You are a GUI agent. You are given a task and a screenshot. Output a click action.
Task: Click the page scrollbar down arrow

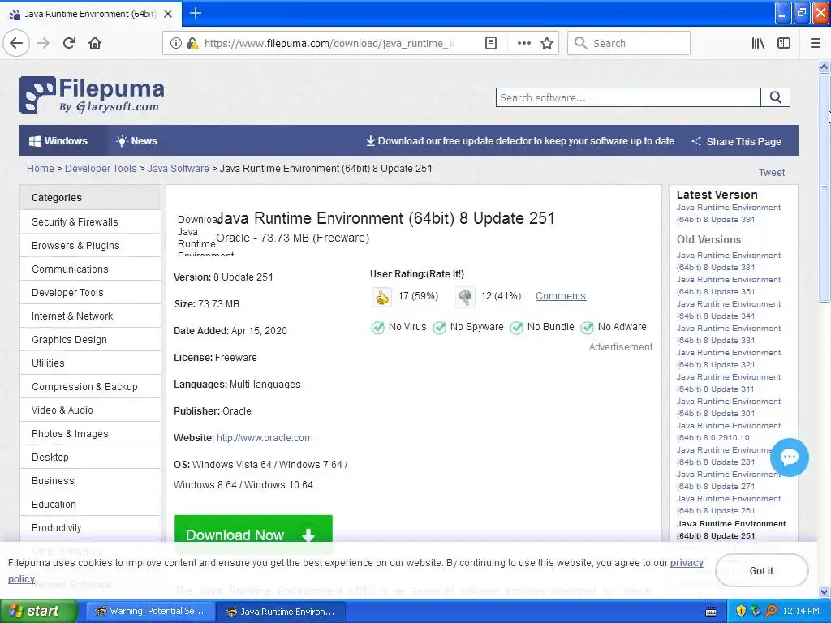[824, 591]
